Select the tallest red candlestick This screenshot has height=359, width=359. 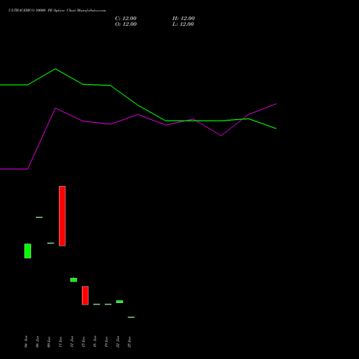tap(62, 216)
